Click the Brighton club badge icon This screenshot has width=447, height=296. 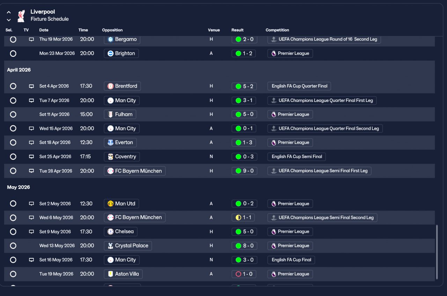110,53
